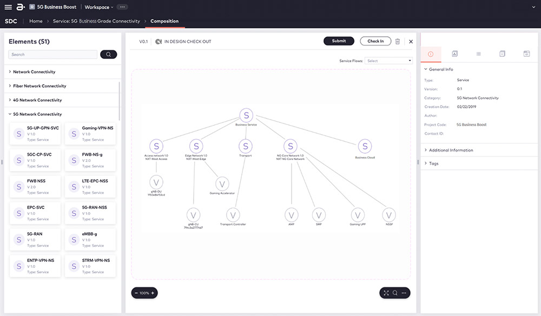Image resolution: width=541 pixels, height=316 pixels.
Task: Close the composition canvas with X
Action: tap(411, 42)
